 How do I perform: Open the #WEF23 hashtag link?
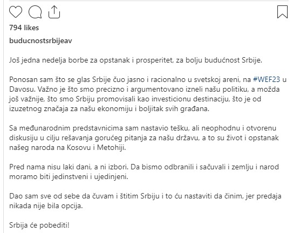point(267,80)
